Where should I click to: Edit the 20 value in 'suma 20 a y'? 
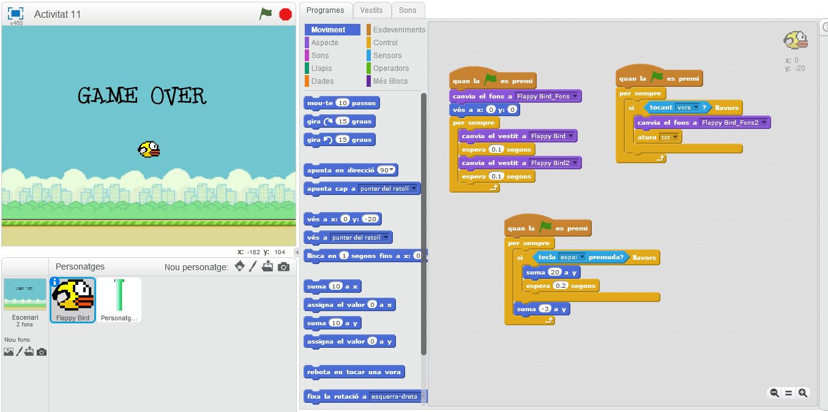point(555,272)
